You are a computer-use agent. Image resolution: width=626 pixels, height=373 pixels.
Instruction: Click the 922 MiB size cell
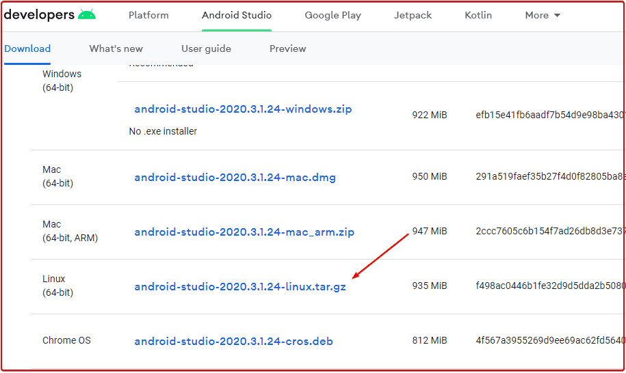pyautogui.click(x=430, y=115)
